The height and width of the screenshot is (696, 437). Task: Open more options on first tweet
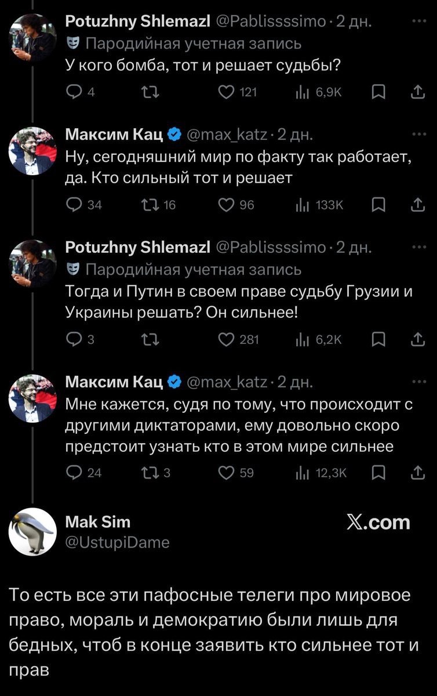point(417,22)
